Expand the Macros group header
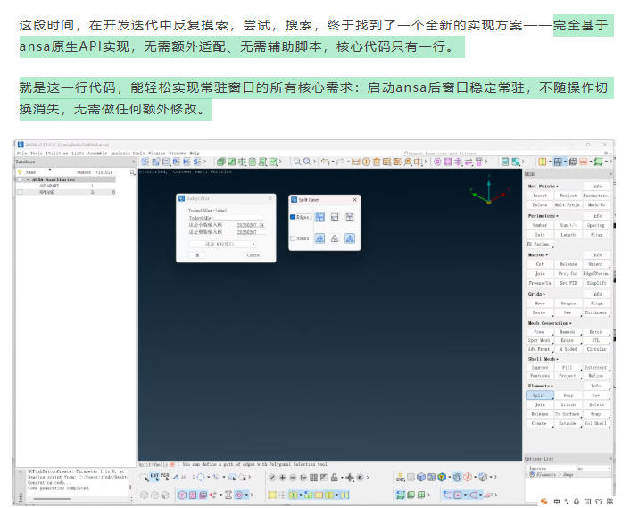 538,254
